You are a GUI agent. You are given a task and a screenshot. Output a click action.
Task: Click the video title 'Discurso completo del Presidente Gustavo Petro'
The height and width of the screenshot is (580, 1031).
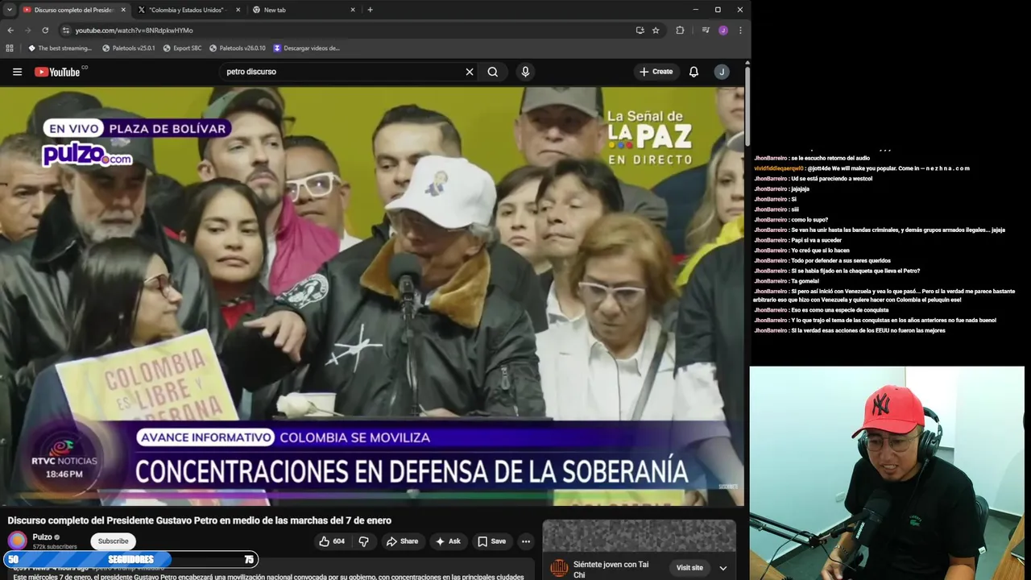(x=199, y=520)
